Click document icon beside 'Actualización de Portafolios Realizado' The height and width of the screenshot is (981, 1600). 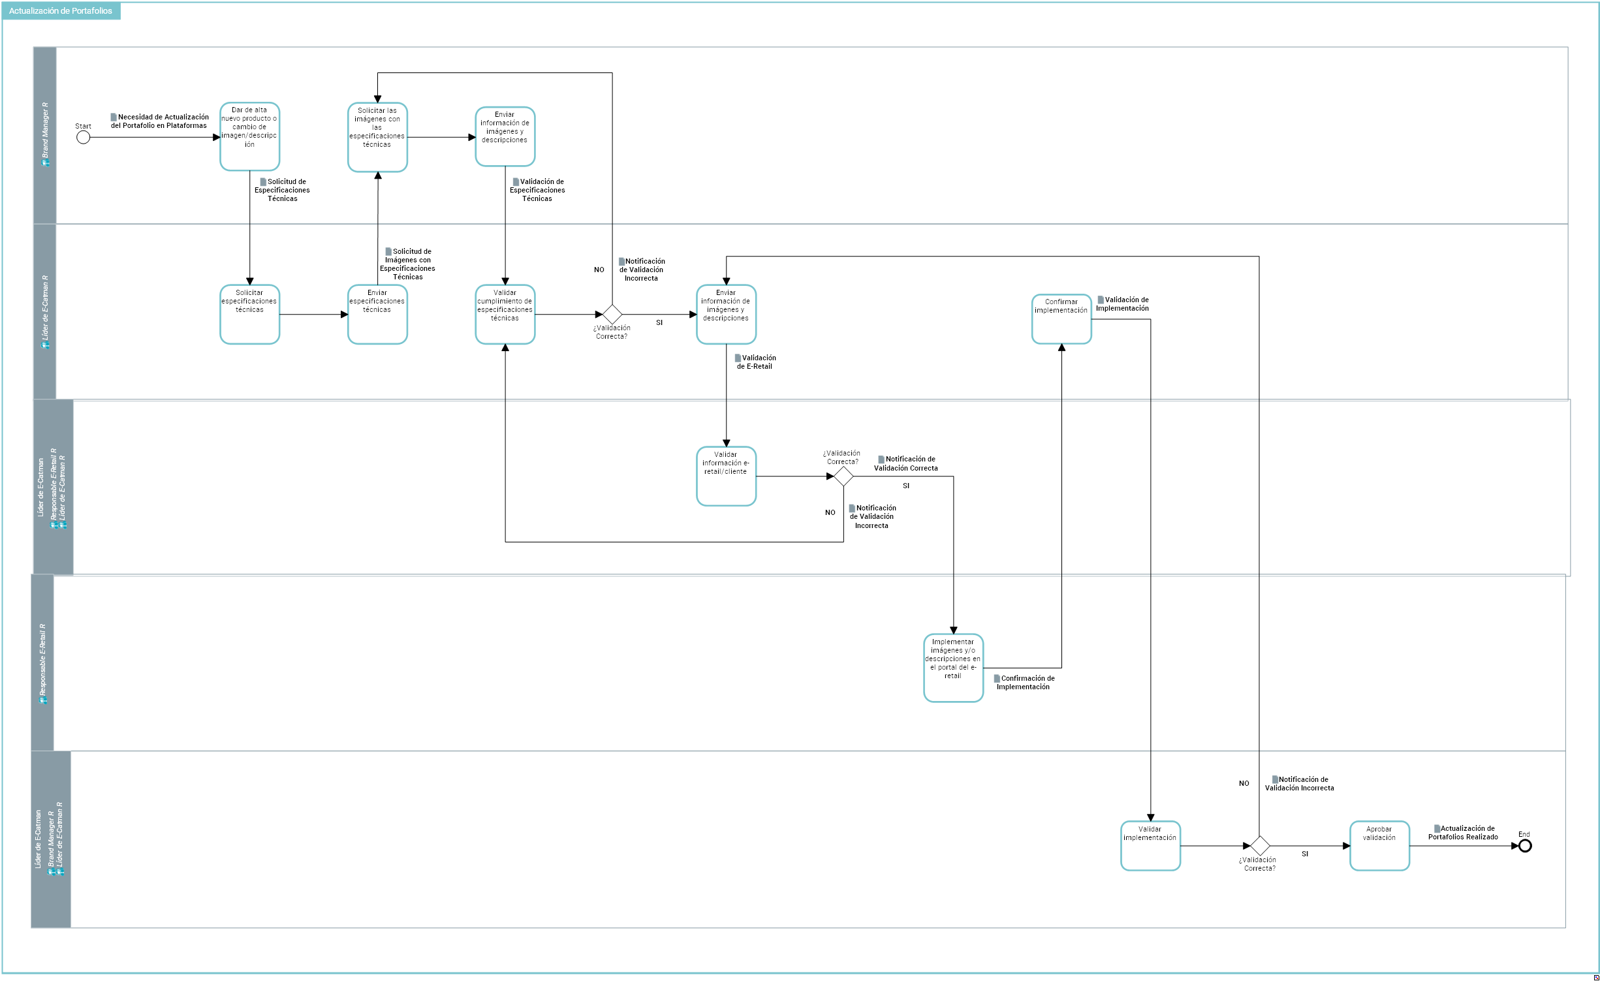(x=1437, y=829)
